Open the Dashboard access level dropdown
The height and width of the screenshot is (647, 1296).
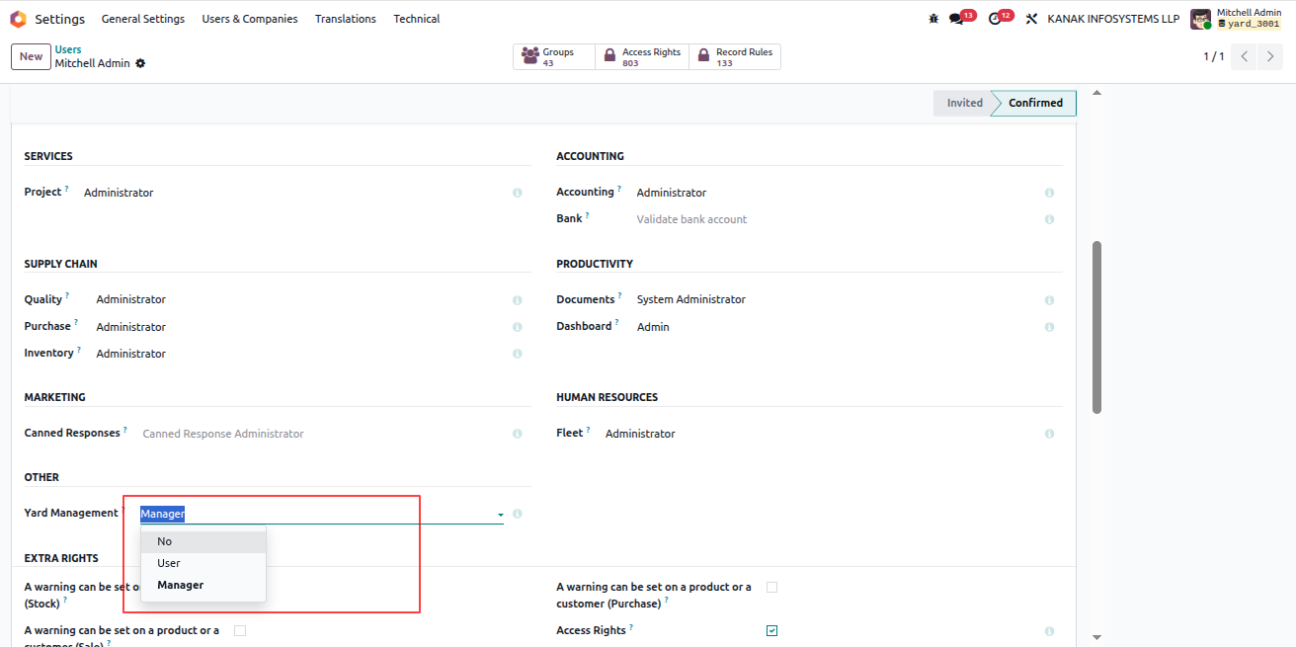coord(836,327)
